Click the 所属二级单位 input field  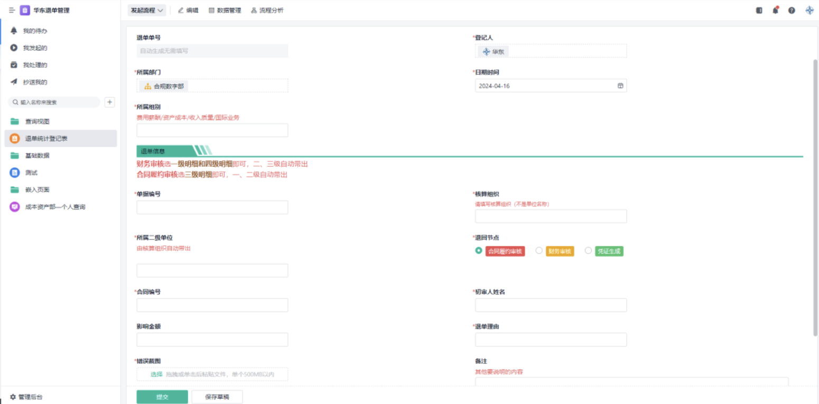[x=212, y=271]
